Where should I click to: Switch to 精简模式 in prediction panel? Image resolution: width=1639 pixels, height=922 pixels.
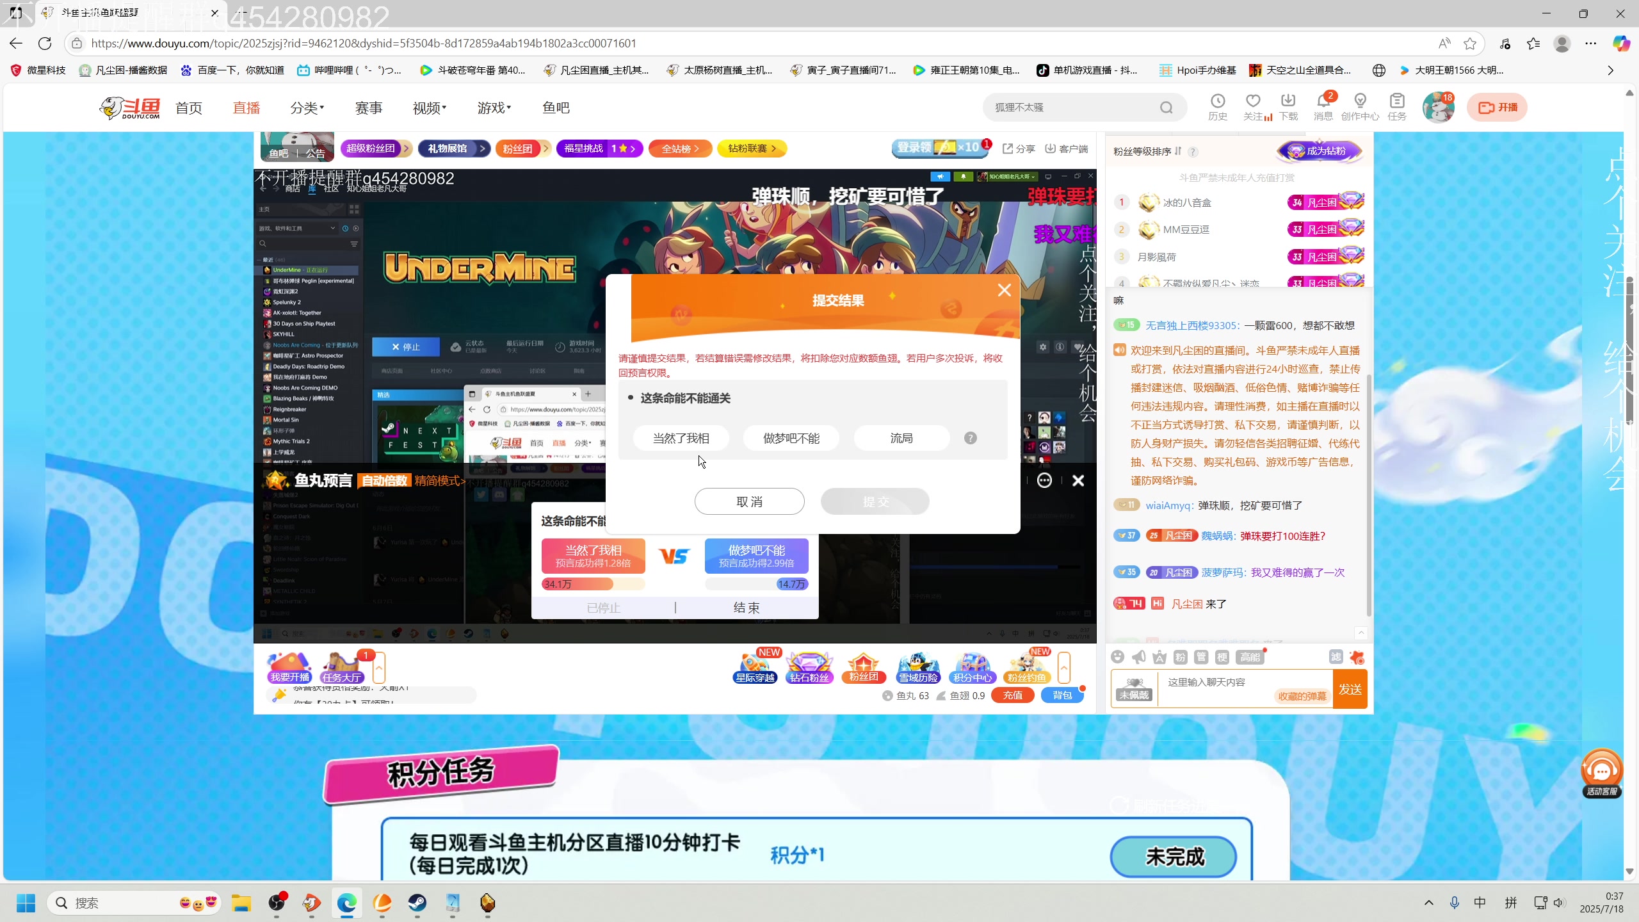[x=440, y=481]
